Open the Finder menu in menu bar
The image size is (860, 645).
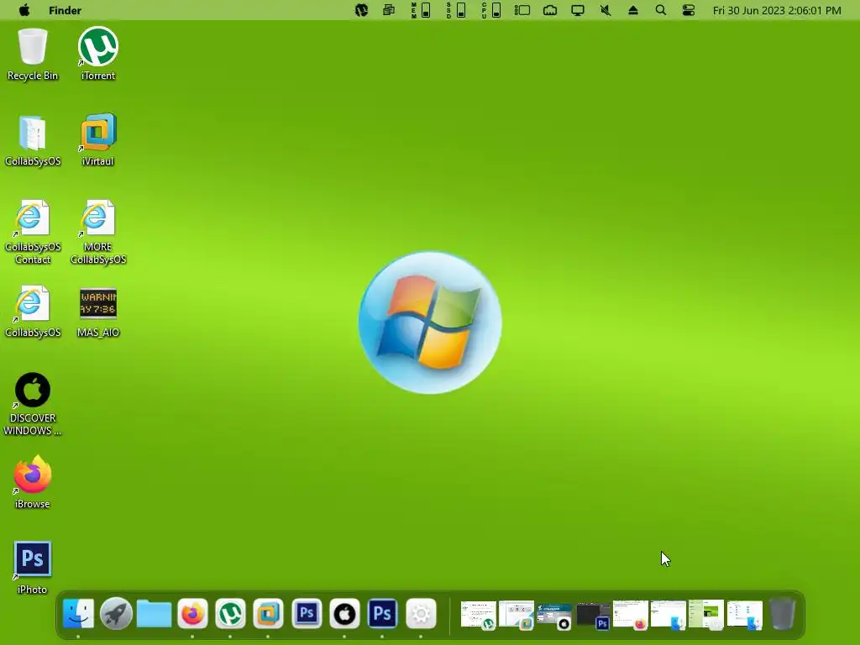pyautogui.click(x=65, y=10)
